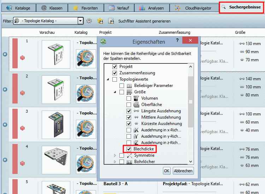This screenshot has width=265, height=194.
Task: Uncheck Längste Ausdehnung
Action: coord(129,111)
